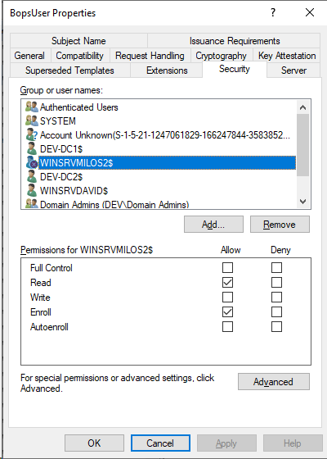Uncheck the Allow Enroll permission
This screenshot has width=327, height=459.
227,311
